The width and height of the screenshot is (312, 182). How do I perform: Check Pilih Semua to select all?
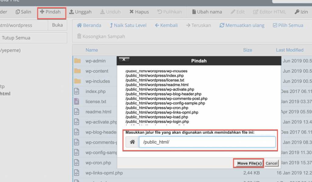click(x=288, y=26)
